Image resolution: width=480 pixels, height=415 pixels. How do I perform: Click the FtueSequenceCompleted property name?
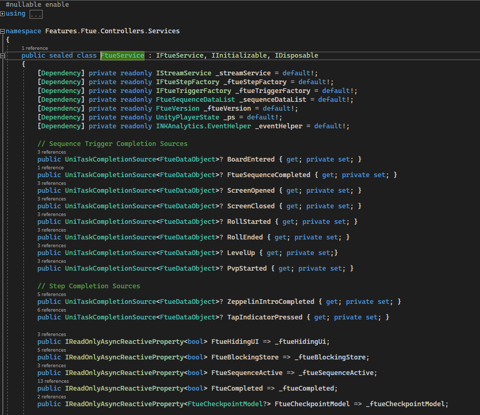pyautogui.click(x=269, y=175)
